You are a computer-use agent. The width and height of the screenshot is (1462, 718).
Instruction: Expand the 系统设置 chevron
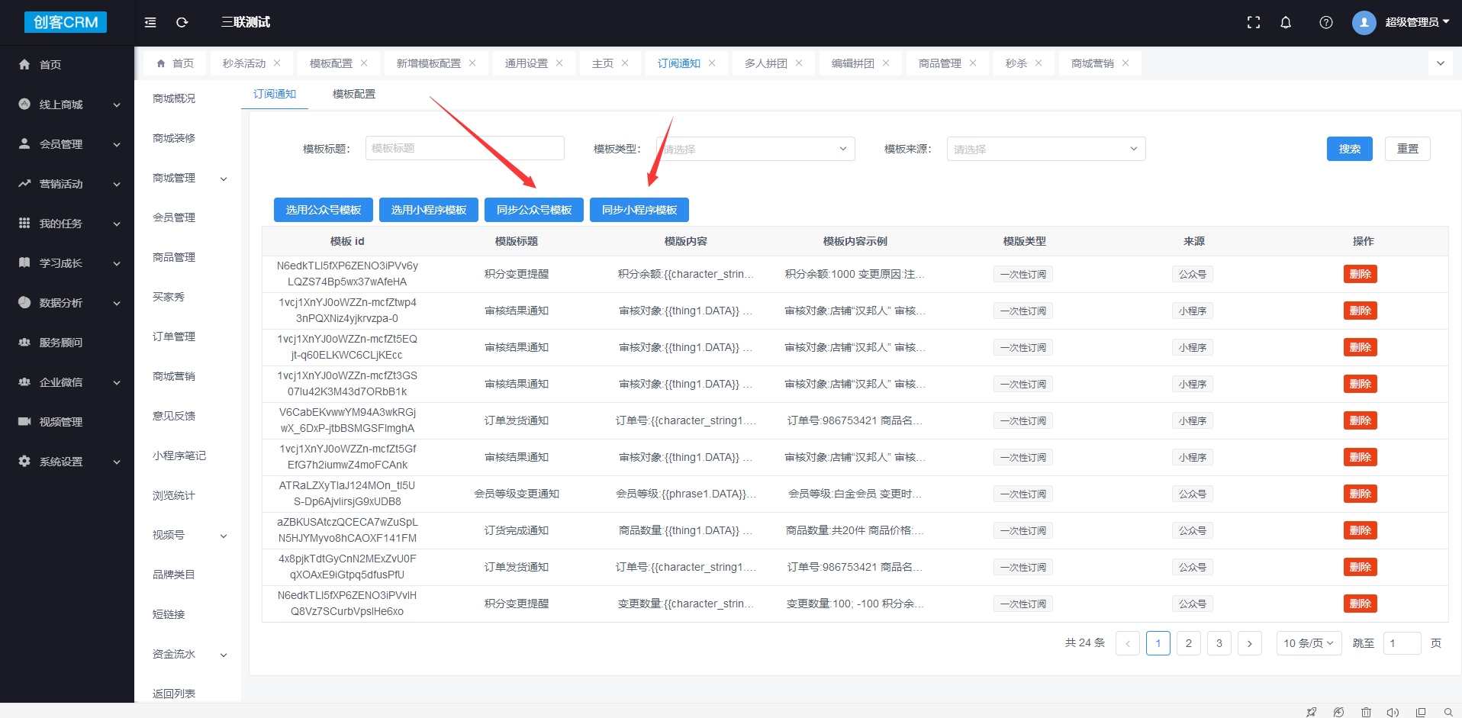pos(117,462)
